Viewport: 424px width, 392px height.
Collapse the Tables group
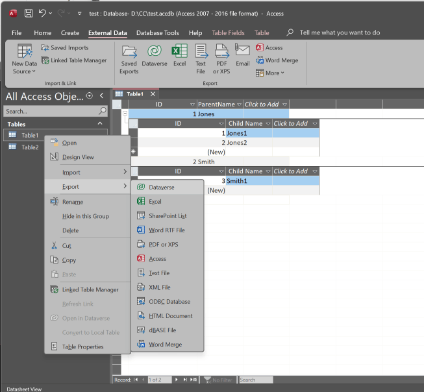[x=100, y=123]
